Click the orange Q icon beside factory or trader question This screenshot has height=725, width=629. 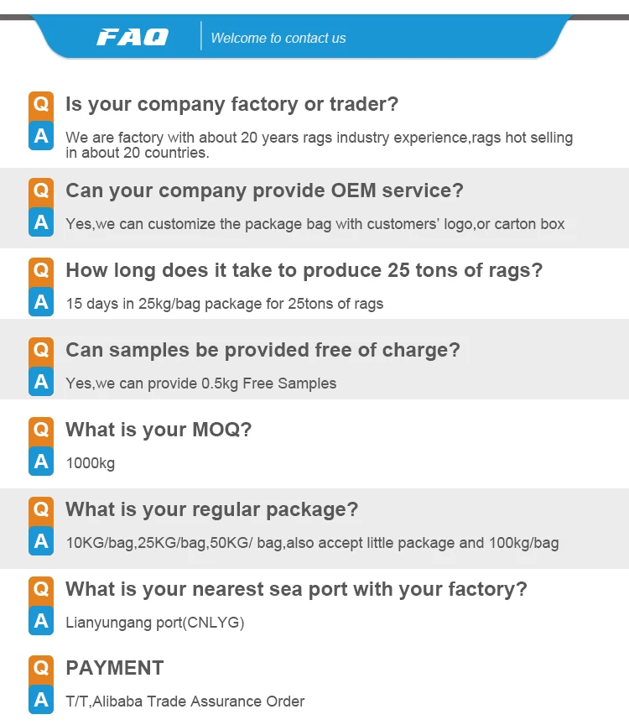[x=41, y=104]
